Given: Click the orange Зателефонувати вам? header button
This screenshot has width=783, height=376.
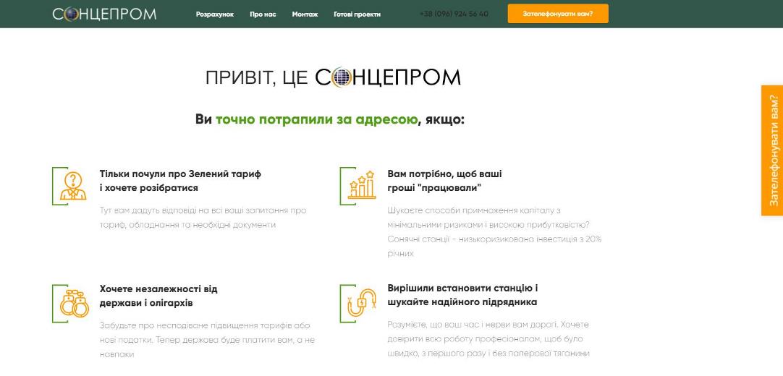Looking at the screenshot, I should (x=558, y=14).
